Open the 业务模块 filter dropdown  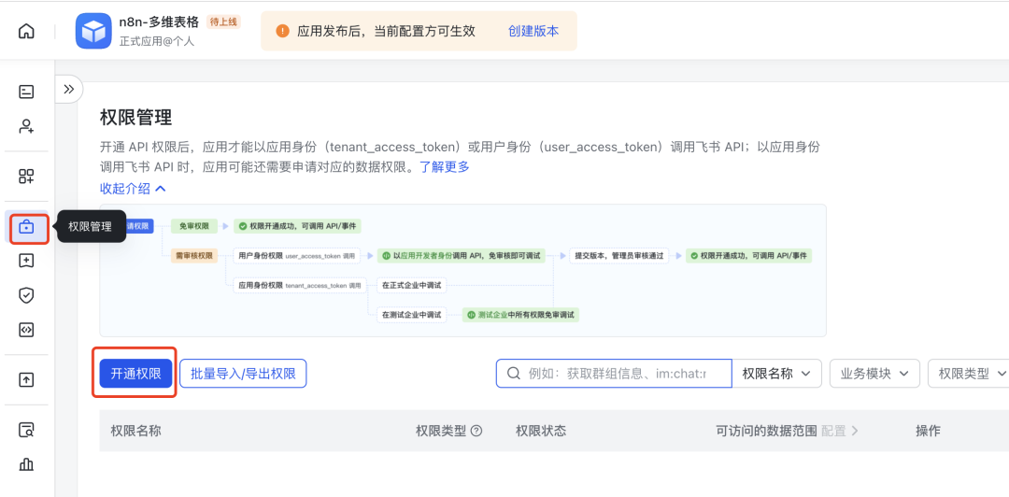pyautogui.click(x=874, y=374)
